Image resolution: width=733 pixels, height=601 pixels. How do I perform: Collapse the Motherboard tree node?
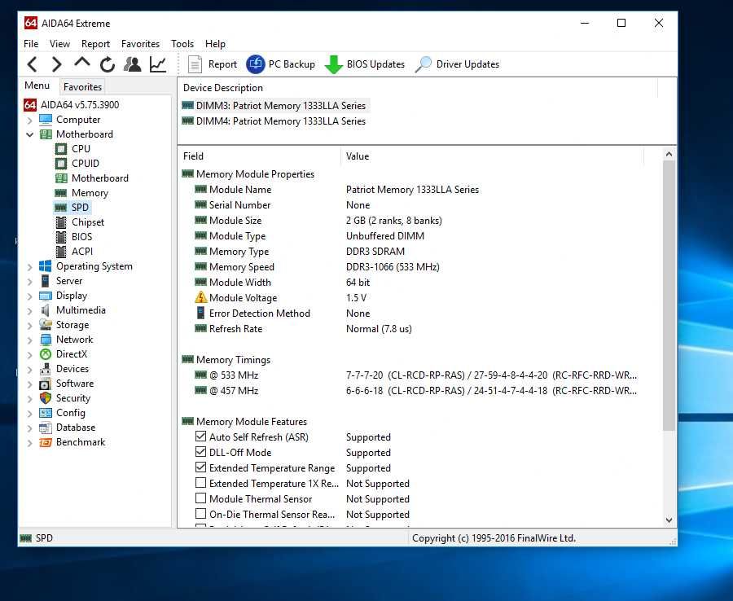(29, 134)
